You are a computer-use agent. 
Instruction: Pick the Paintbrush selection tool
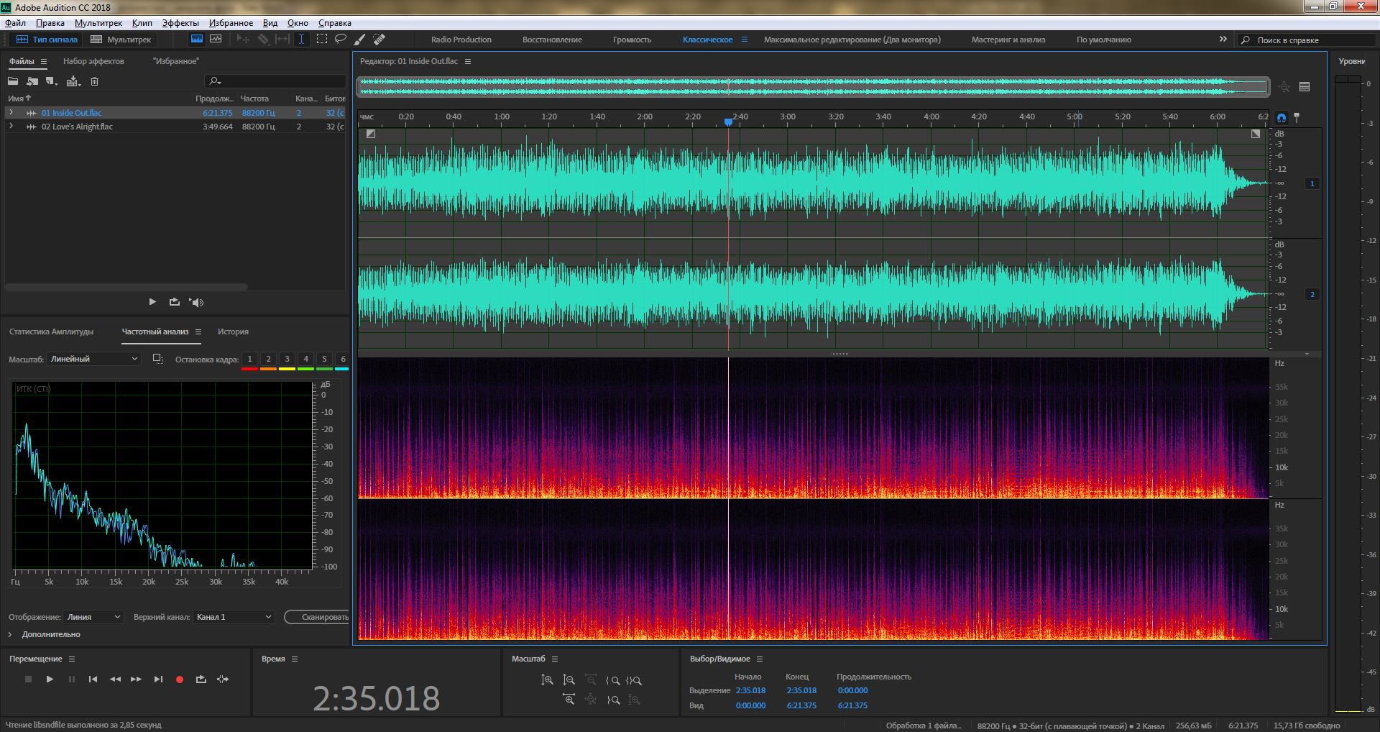360,40
